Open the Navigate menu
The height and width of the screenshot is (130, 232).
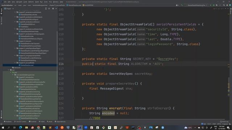coord(19,2)
